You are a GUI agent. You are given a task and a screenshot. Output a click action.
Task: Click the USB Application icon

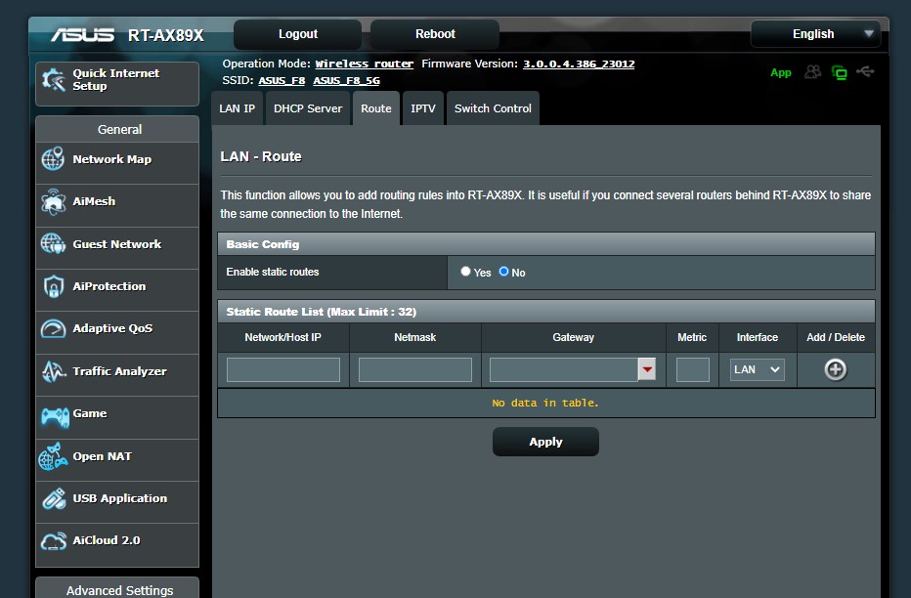(54, 498)
